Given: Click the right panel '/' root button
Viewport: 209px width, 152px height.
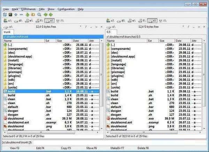Looking at the screenshot, I should (188, 27).
